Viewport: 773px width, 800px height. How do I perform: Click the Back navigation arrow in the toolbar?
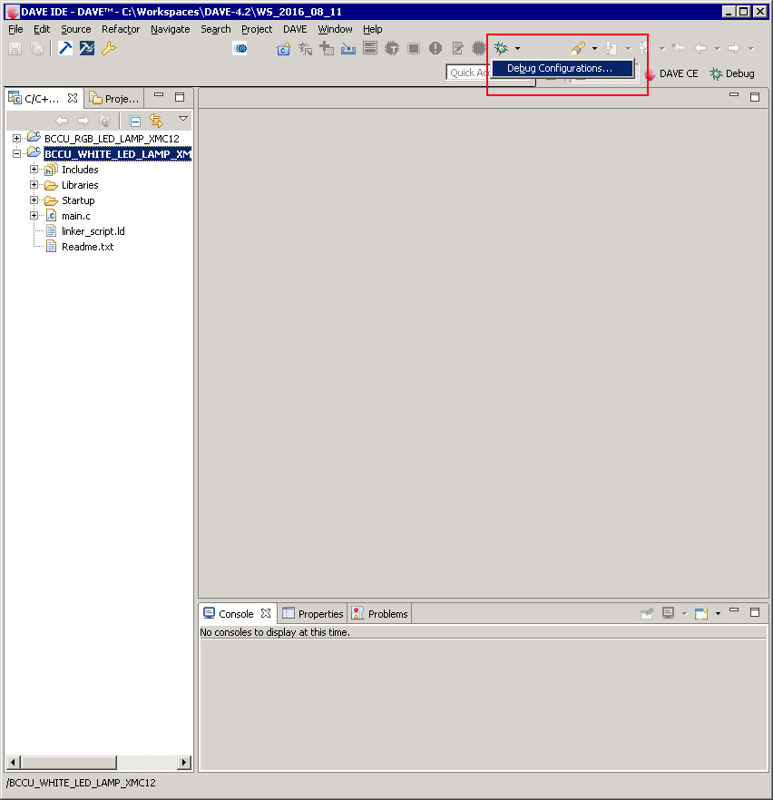click(700, 48)
